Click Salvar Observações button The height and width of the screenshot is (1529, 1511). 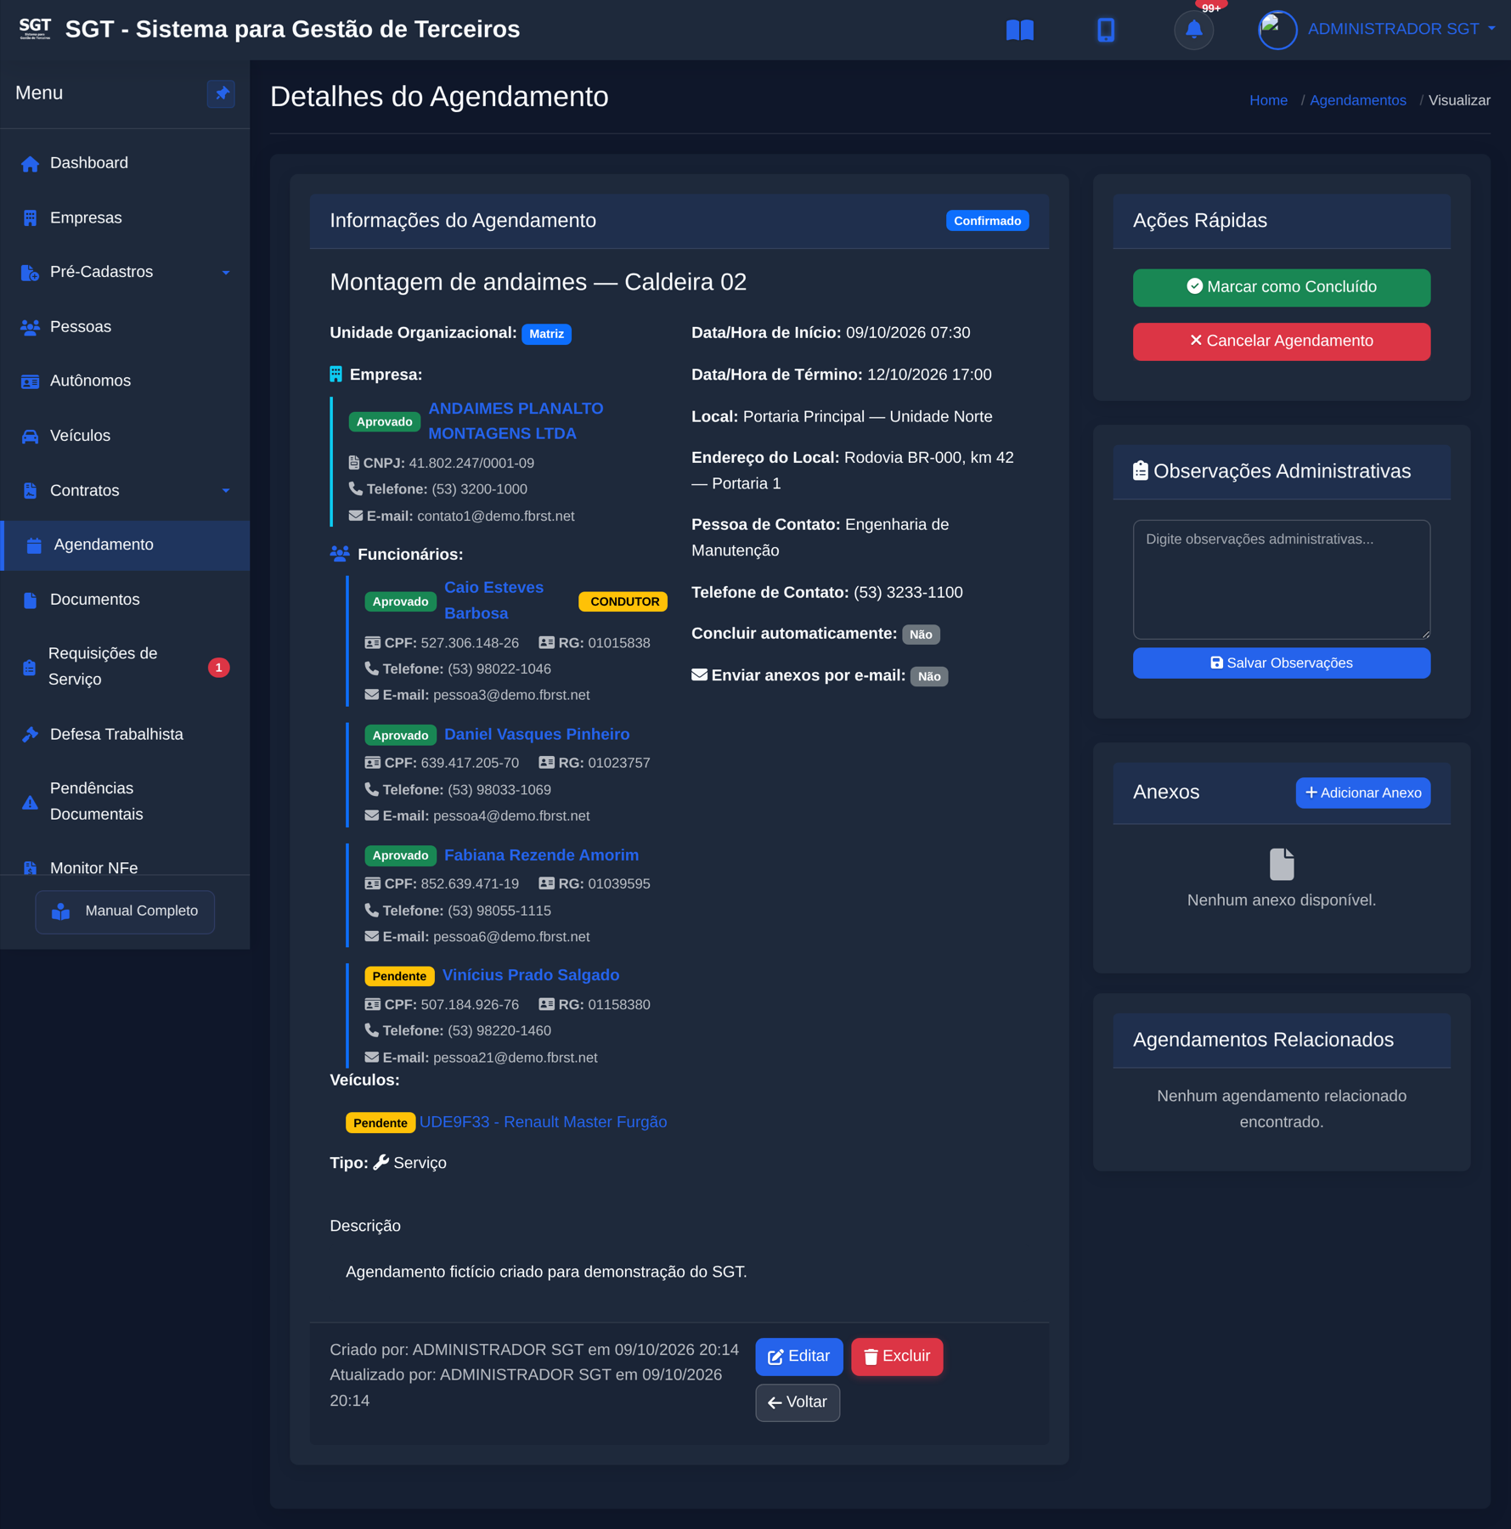(x=1281, y=663)
